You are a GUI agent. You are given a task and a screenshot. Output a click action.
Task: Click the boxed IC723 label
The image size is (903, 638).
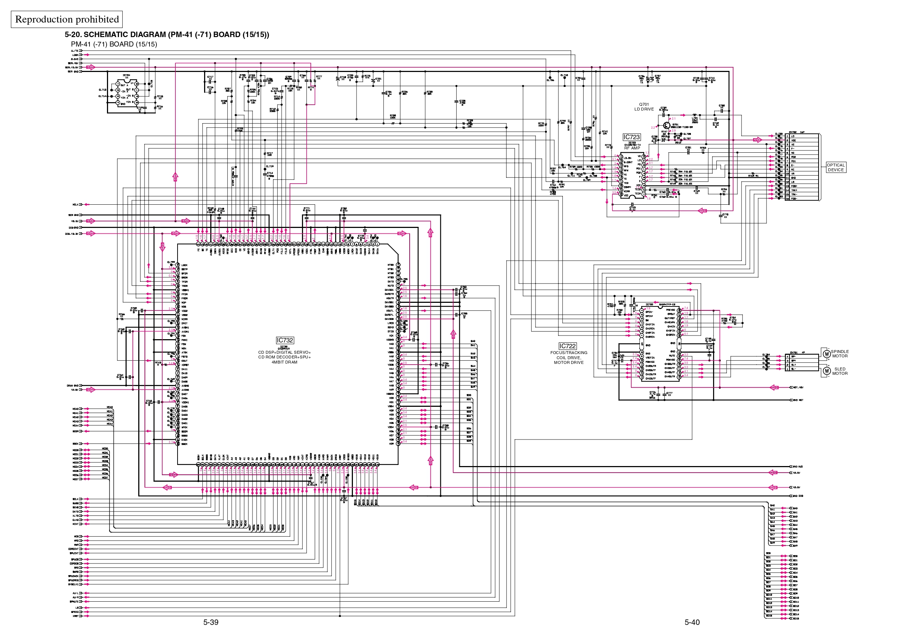(632, 137)
